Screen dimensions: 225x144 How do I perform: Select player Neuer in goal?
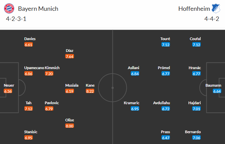click(x=9, y=85)
